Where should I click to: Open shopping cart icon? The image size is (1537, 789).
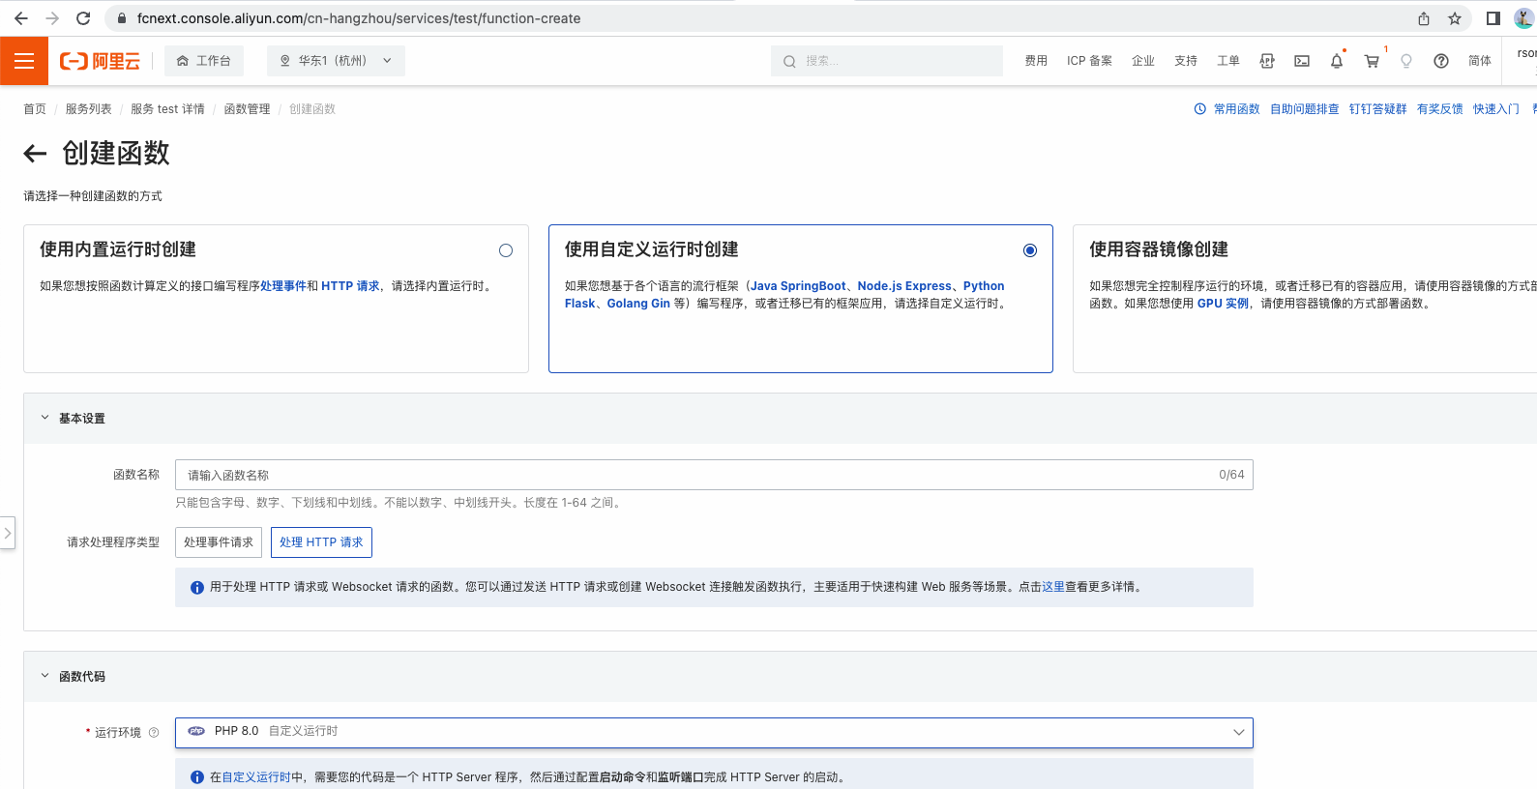pyautogui.click(x=1372, y=61)
